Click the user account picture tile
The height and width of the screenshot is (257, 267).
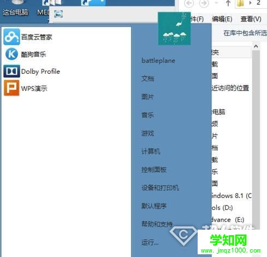click(x=174, y=28)
